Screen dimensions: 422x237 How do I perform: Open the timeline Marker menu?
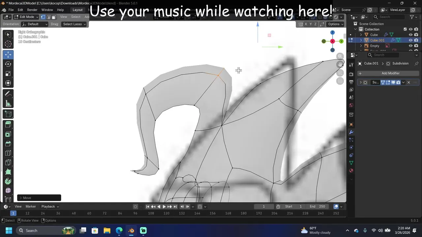coord(31,206)
